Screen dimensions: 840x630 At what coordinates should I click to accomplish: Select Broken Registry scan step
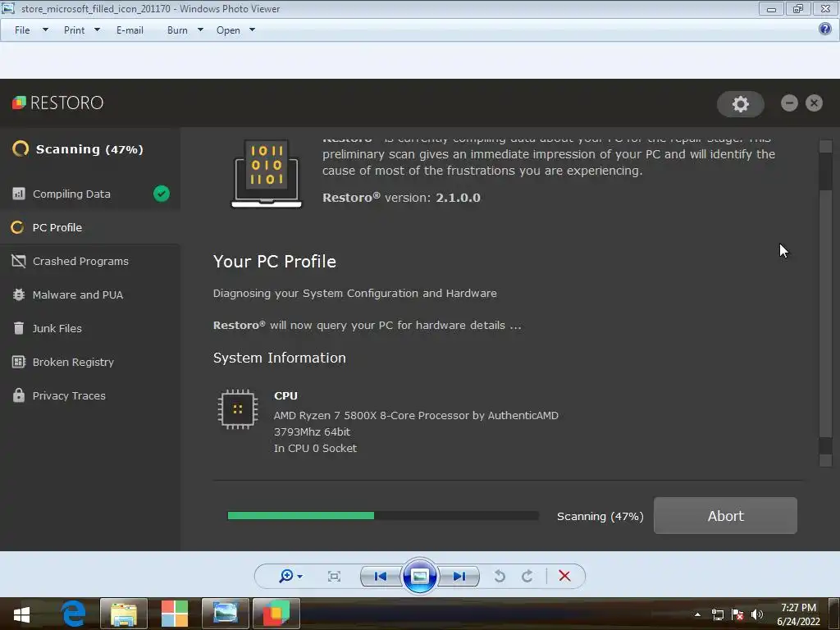click(x=90, y=362)
